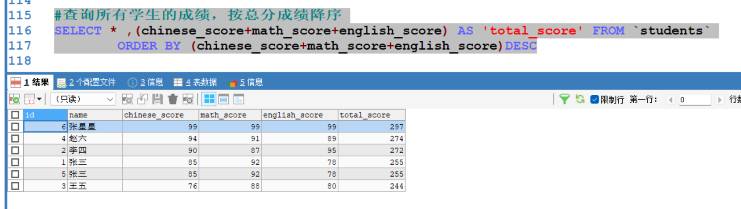This screenshot has height=209, width=741.
Task: Open the 1 结果 results tab
Action: 30,82
